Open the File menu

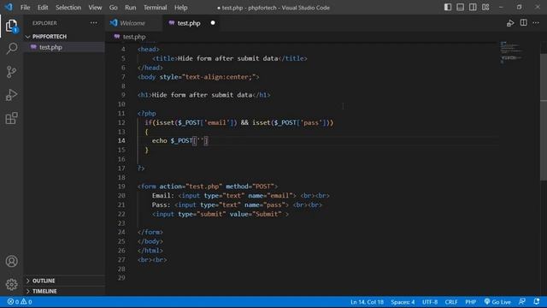[x=25, y=8]
